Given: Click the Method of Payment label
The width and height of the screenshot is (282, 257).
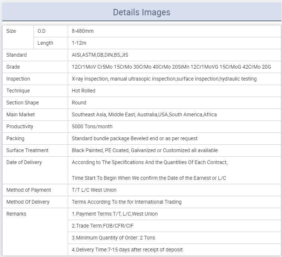Looking at the screenshot, I should (x=29, y=190).
